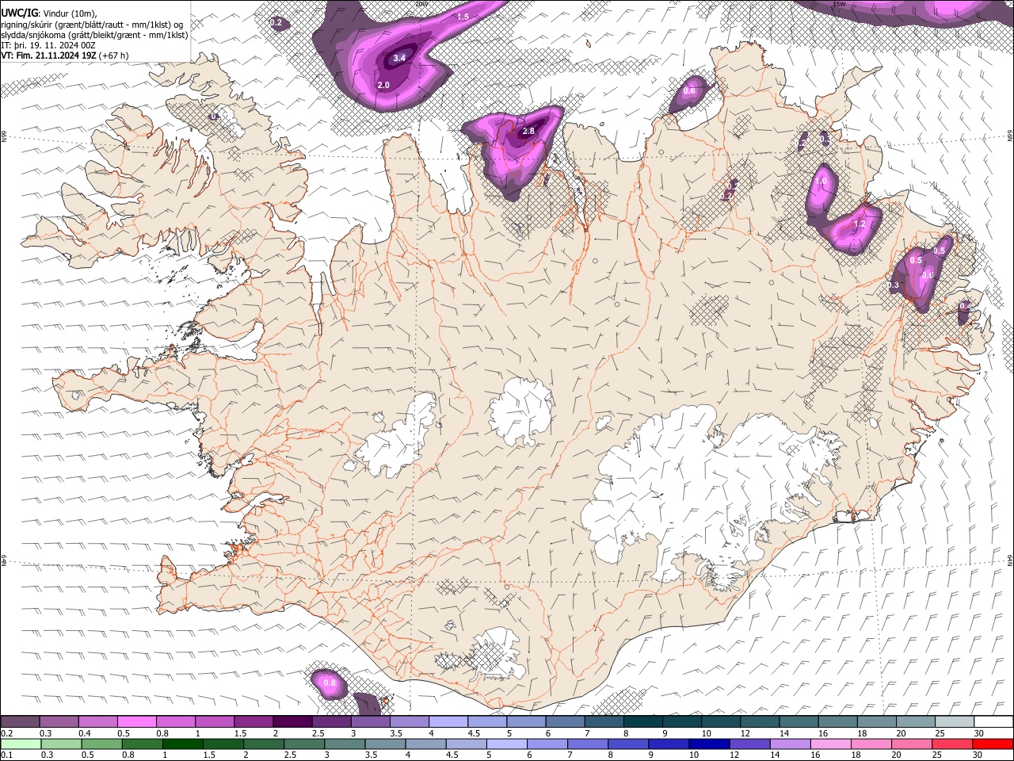Select lower legend navy swatch between 10 and 12

709,744
